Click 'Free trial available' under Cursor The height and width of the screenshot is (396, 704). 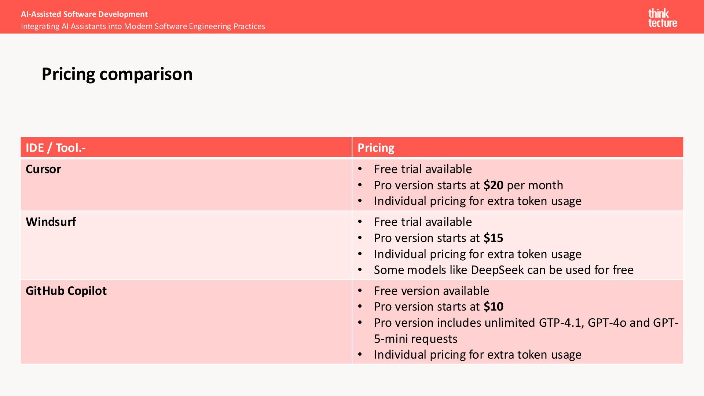423,169
